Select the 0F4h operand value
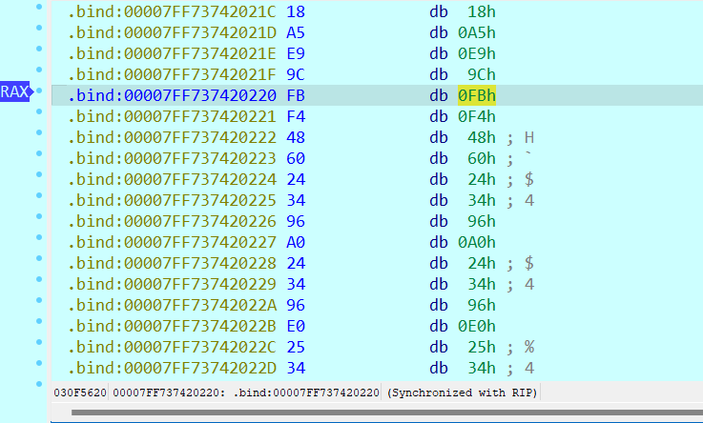 [477, 116]
